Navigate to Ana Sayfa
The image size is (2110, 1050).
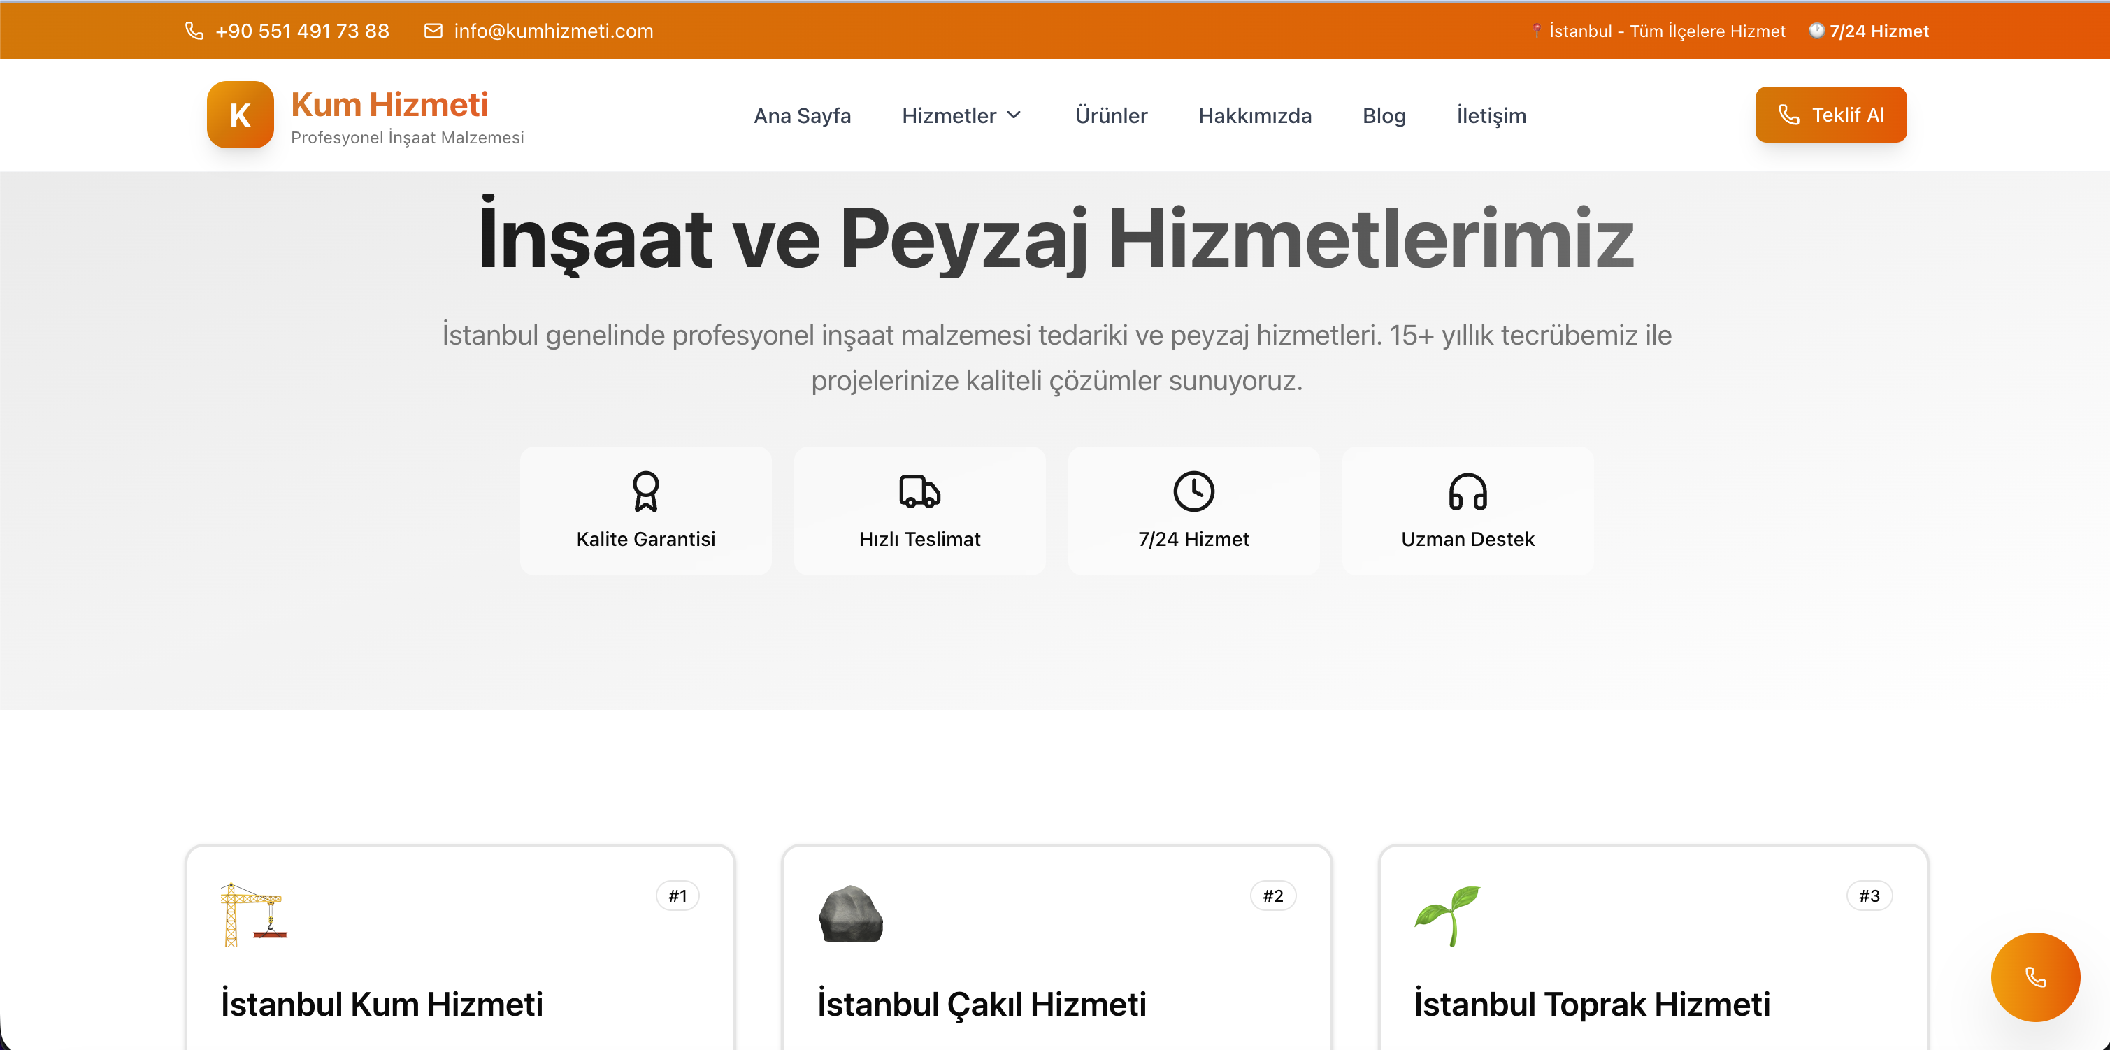click(x=803, y=115)
